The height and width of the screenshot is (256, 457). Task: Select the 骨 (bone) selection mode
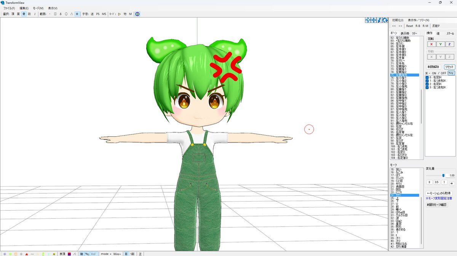24,14
